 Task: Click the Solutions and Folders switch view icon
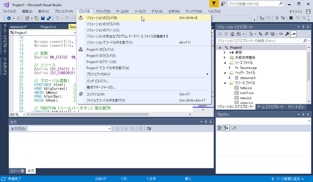239,34
